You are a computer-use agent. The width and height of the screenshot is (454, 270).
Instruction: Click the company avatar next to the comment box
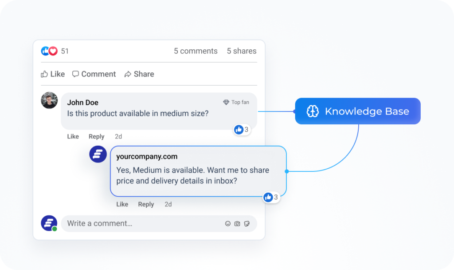click(49, 223)
